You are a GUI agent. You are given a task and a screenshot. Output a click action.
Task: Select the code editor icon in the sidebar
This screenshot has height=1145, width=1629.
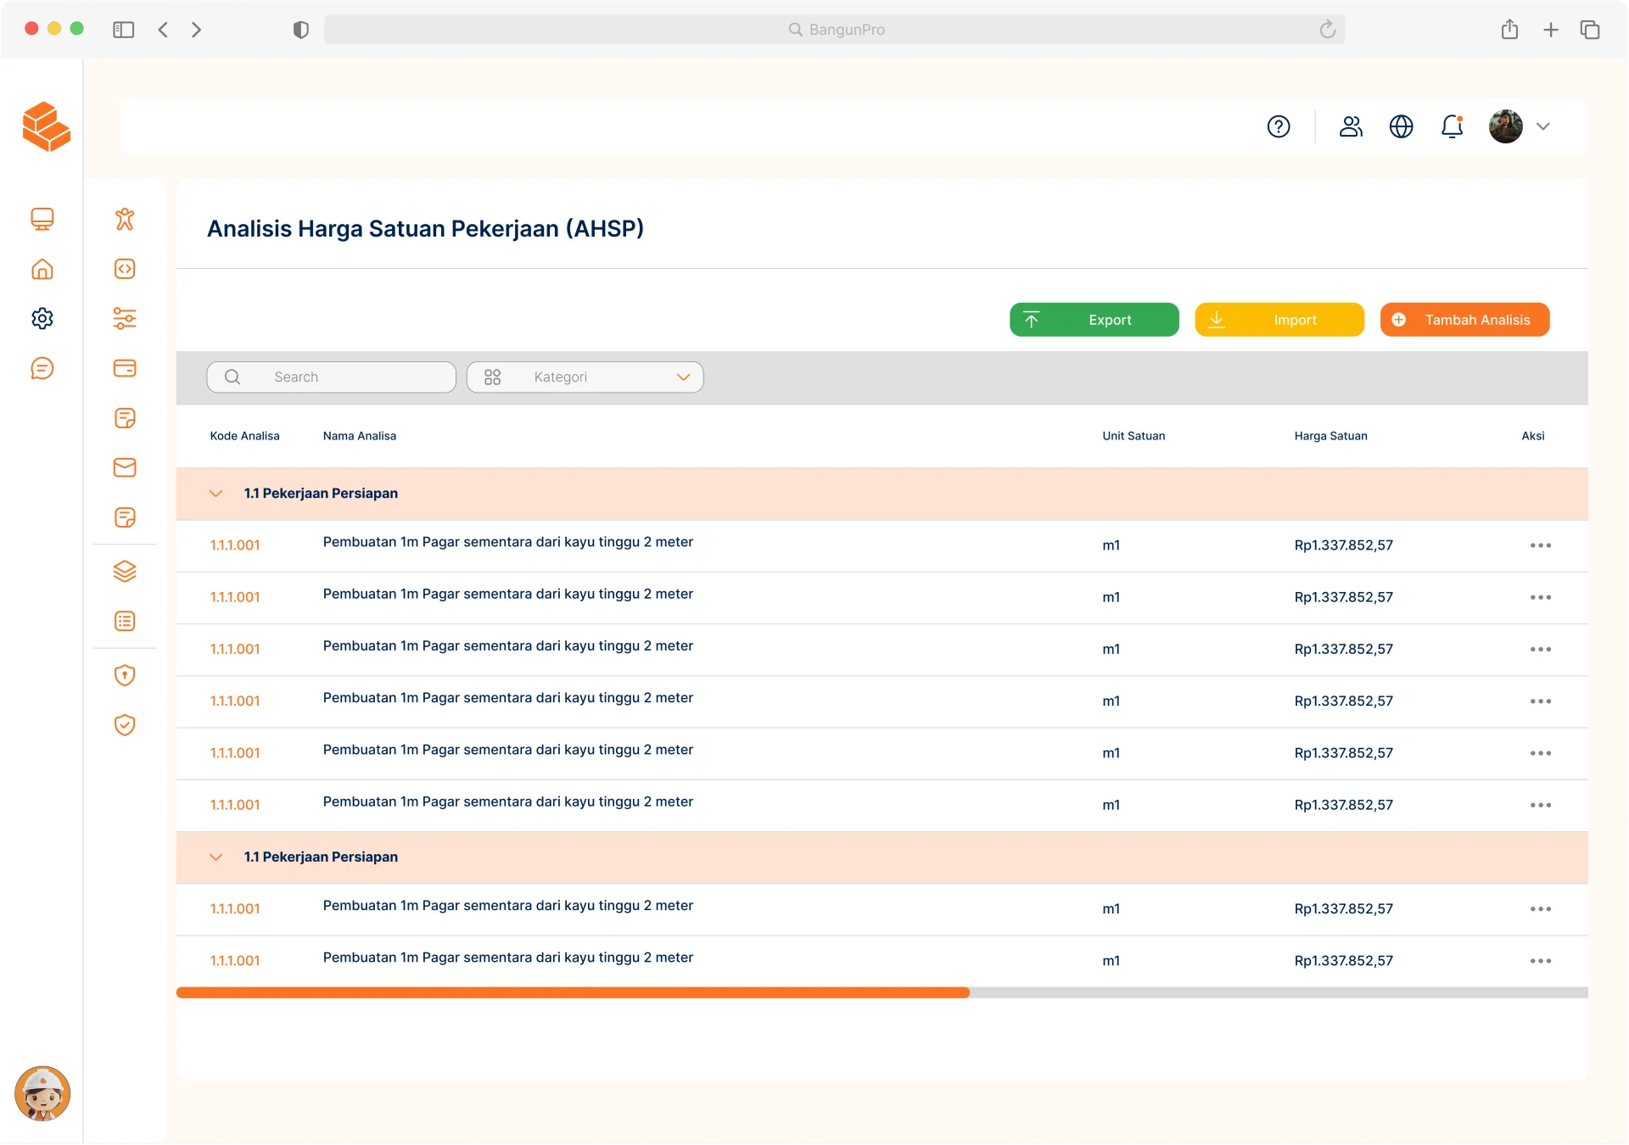[x=125, y=269]
